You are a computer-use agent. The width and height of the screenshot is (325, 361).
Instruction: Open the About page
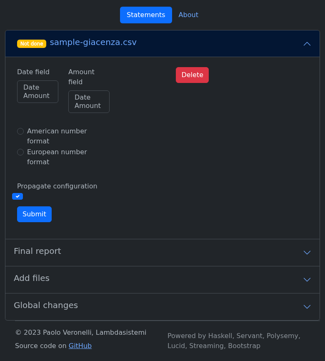(188, 15)
